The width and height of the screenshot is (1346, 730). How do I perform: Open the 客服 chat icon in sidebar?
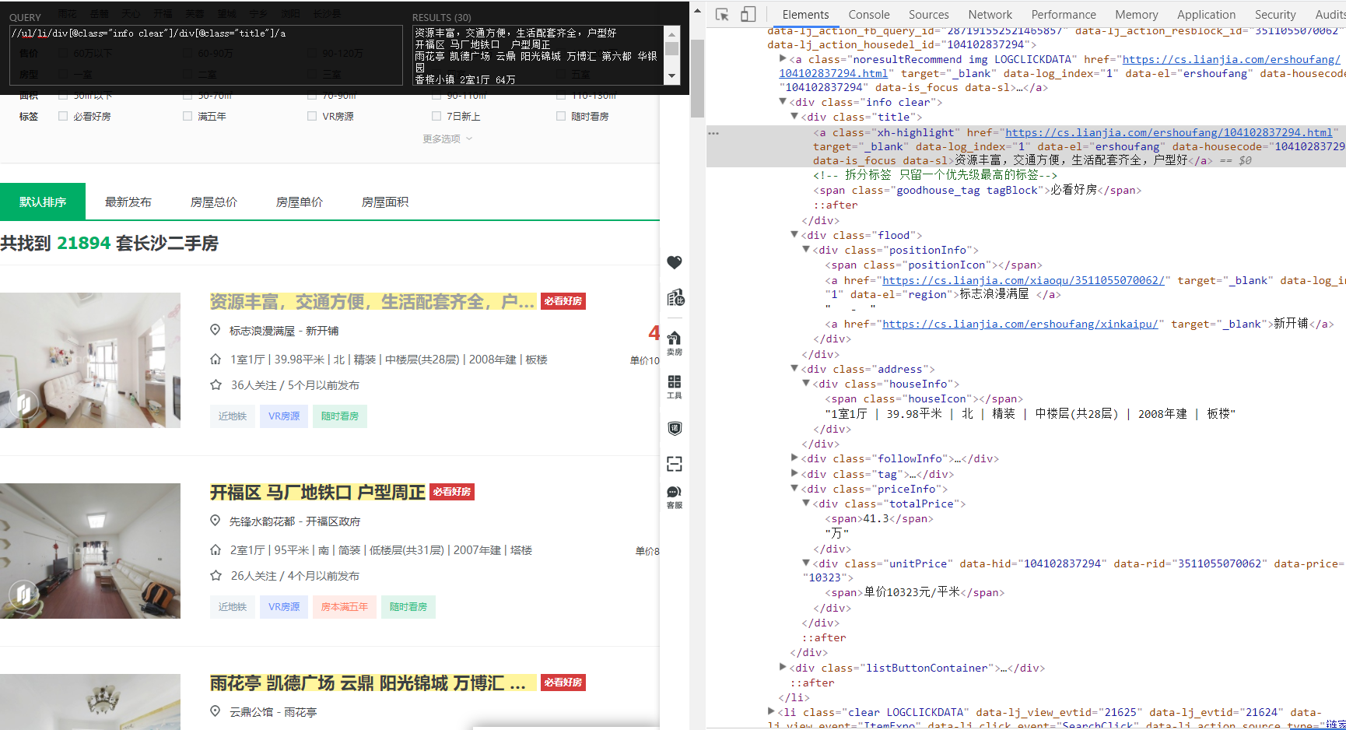coord(675,497)
